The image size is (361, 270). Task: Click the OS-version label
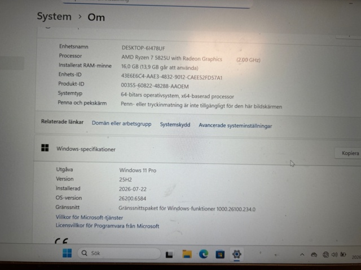coord(69,197)
